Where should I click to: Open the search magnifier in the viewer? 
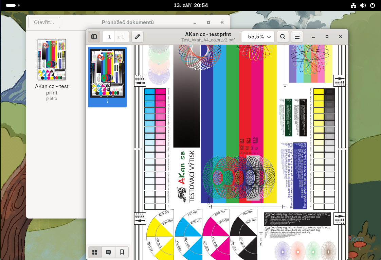coord(283,37)
